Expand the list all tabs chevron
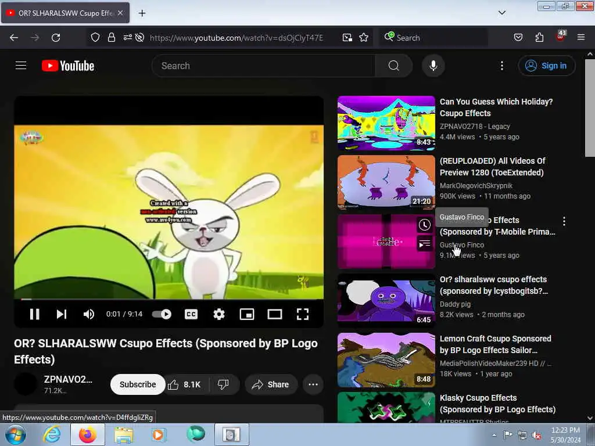This screenshot has height=446, width=595. (501, 13)
